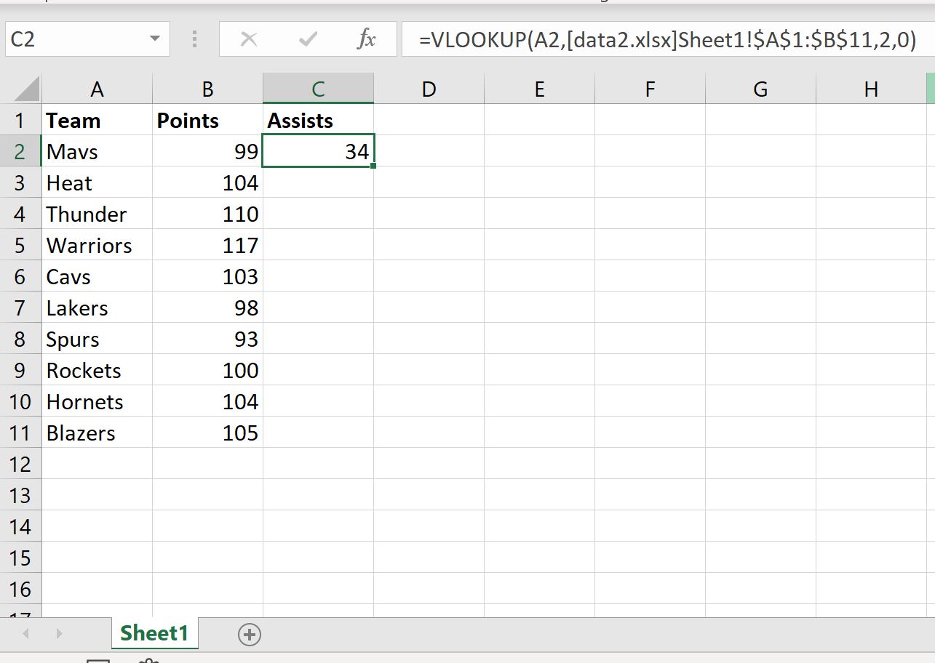Click the three-dot separator beside Name Box
935x663 pixels.
point(194,40)
